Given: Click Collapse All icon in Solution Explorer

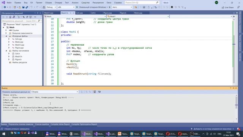Looking at the screenshot, I should [27, 17].
